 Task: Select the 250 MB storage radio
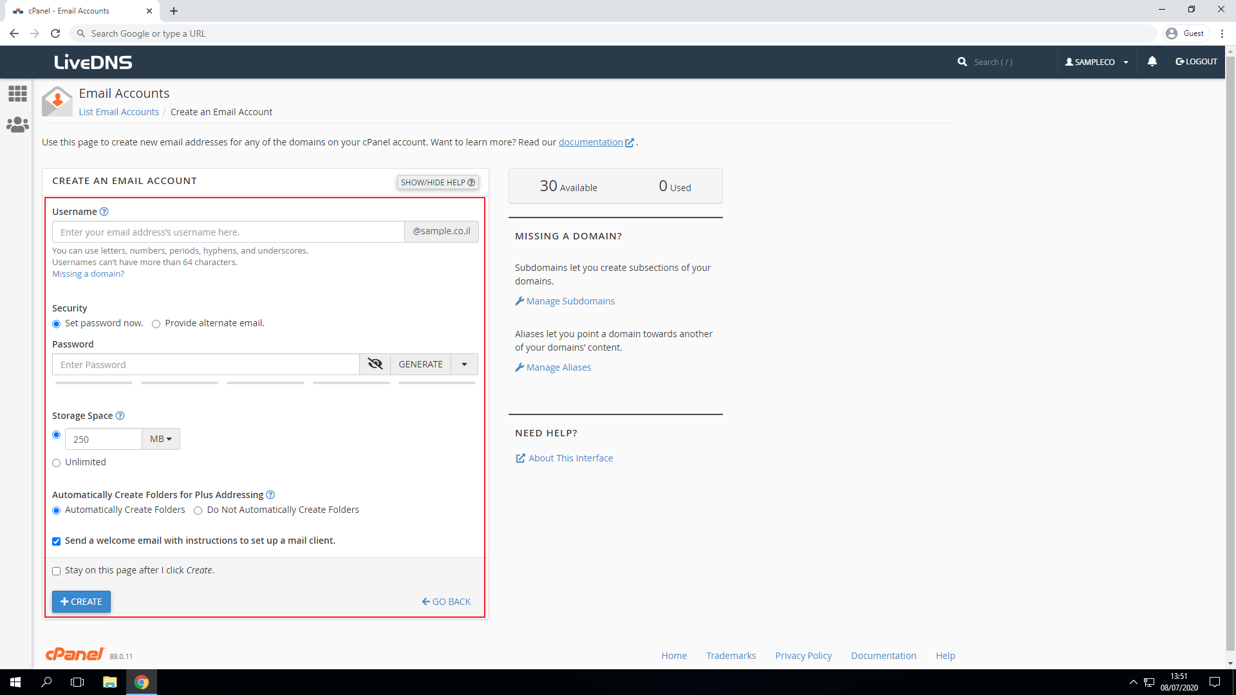click(x=57, y=435)
